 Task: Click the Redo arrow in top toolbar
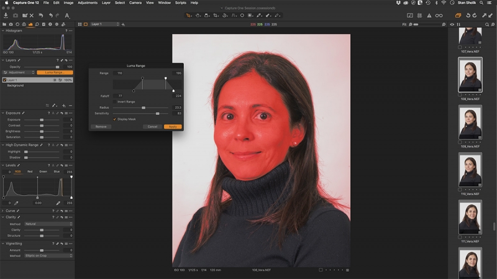[x=57, y=15]
